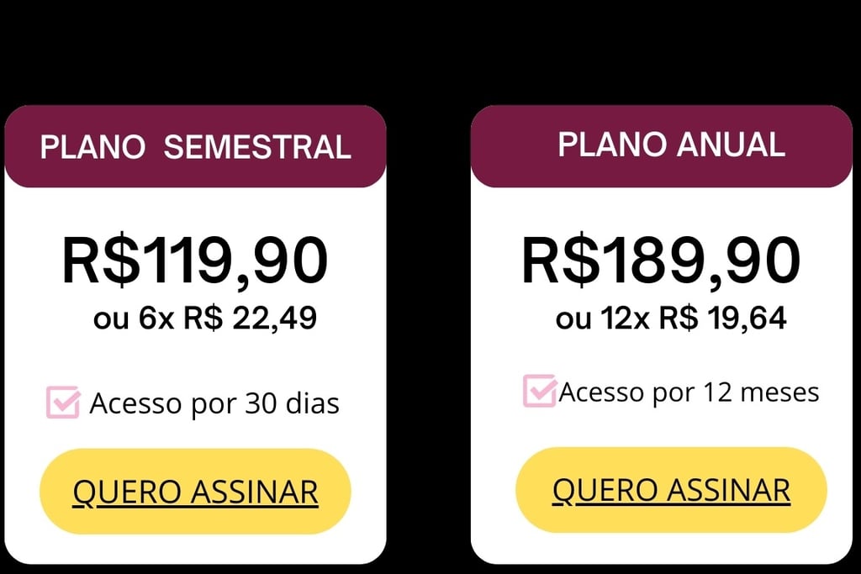The width and height of the screenshot is (861, 574).
Task: Select the PLANO ANUAL header banner
Action: pyautogui.click(x=662, y=146)
